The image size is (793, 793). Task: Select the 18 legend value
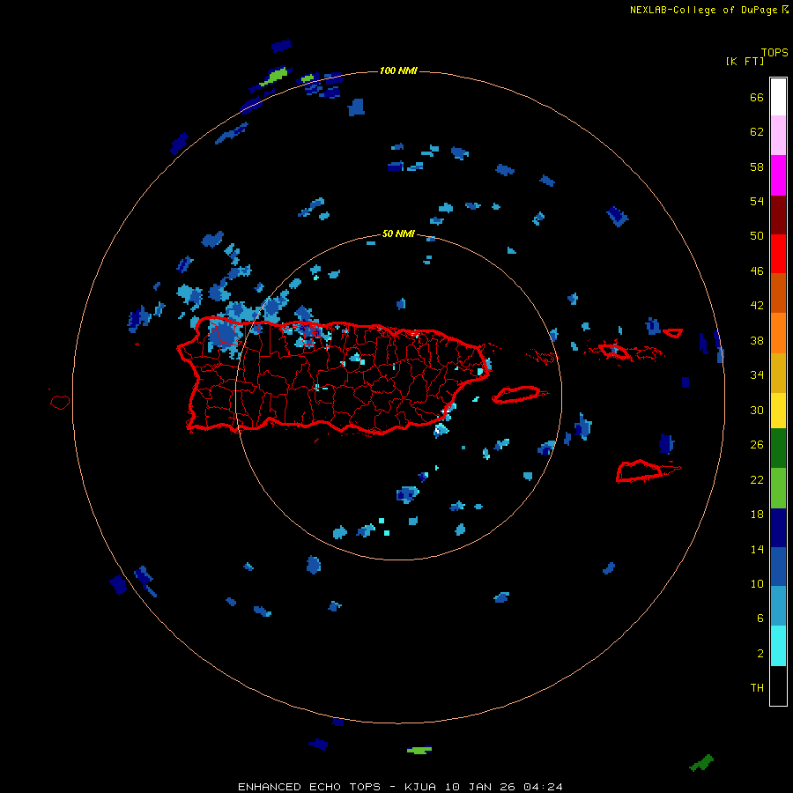[x=757, y=515]
